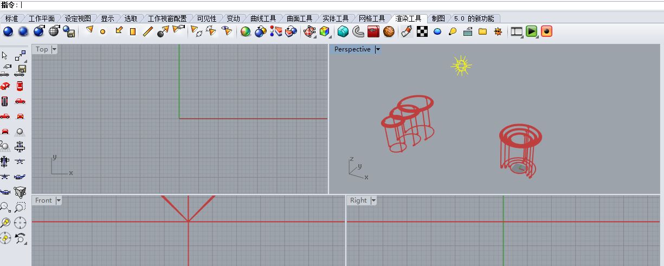Click the teal rounded box icon
Image resolution: width=664 pixels, height=266 pixels.
tap(343, 32)
